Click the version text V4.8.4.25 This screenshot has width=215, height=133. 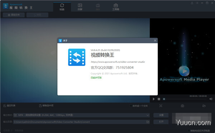coord(105,50)
